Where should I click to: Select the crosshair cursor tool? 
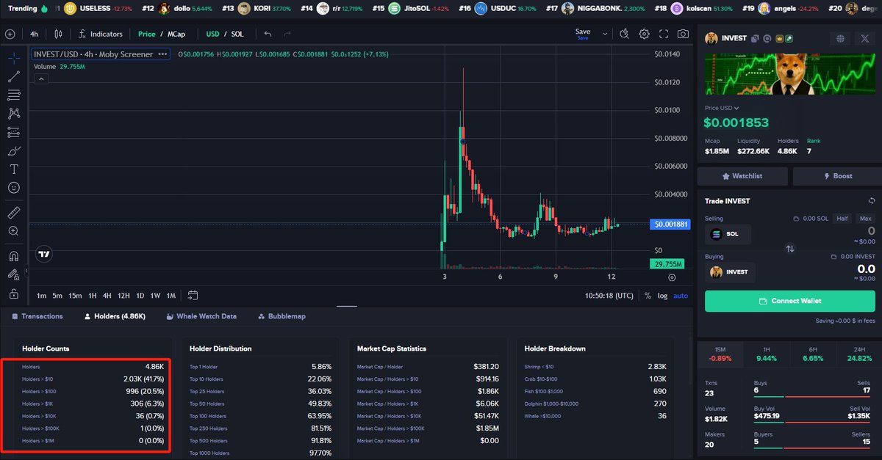tap(14, 58)
